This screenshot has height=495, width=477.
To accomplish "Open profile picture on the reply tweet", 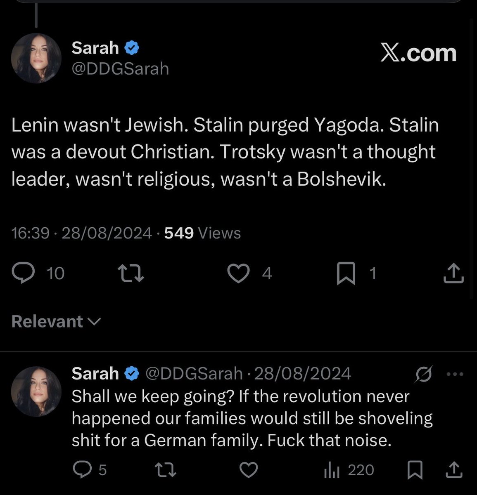I will [36, 392].
